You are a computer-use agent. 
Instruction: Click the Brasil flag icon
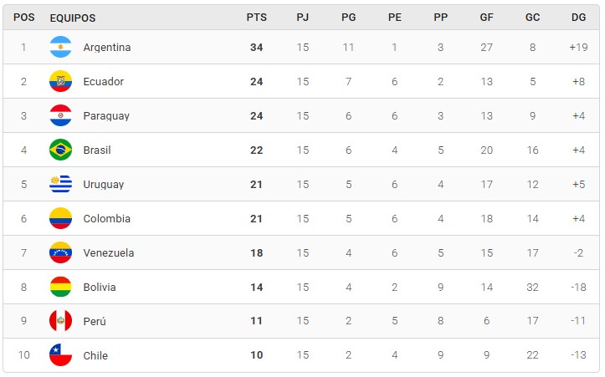60,150
